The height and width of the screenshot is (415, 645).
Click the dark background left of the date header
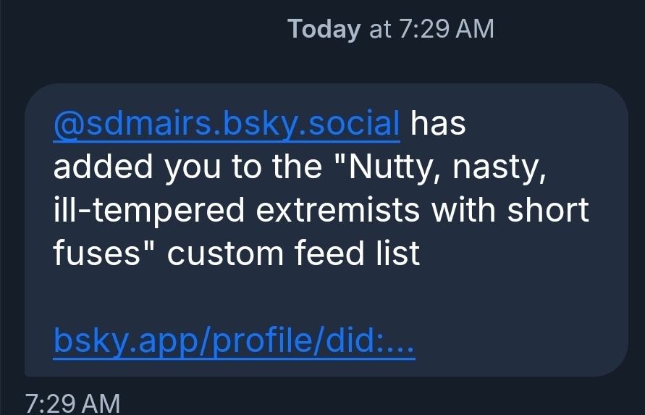point(145,29)
